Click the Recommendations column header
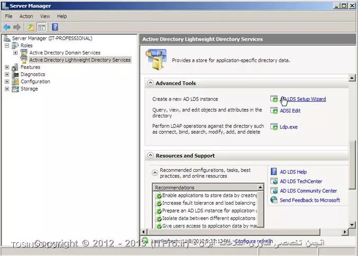This screenshot has height=256, width=358. [x=205, y=187]
